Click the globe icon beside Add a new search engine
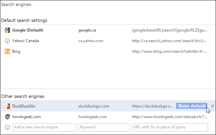 [x=7, y=127]
